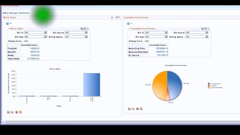The height and width of the screenshot is (135, 240).
Task: Select the GL Journal row label
Action: click(134, 55)
